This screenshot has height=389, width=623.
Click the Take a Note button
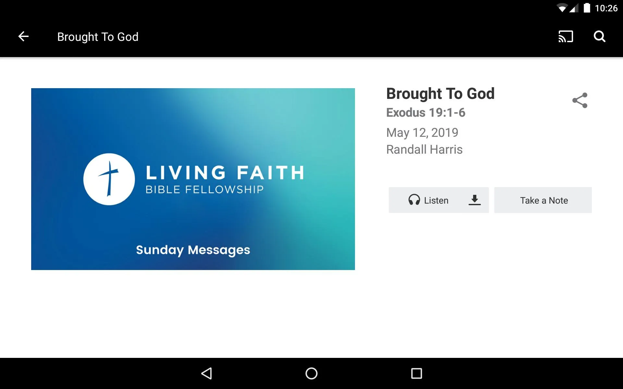coord(543,200)
